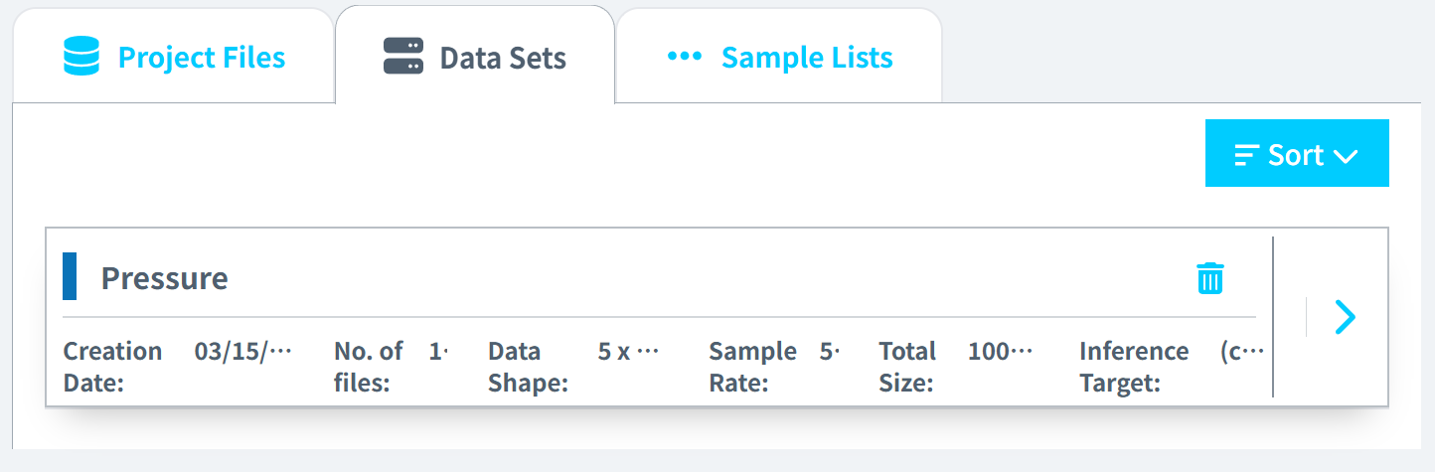The image size is (1435, 472).
Task: Click the Data Shape value 5 x
Action: (628, 352)
